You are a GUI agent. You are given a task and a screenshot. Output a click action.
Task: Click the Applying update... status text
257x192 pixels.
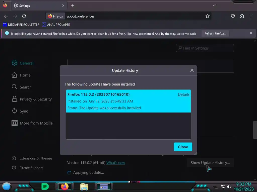coord(89,172)
